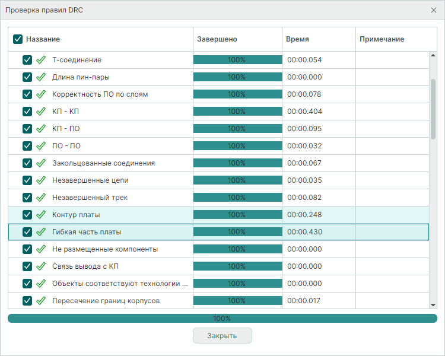Click green checkmark icon beside Т-соединение
445x356 pixels.
[41, 60]
